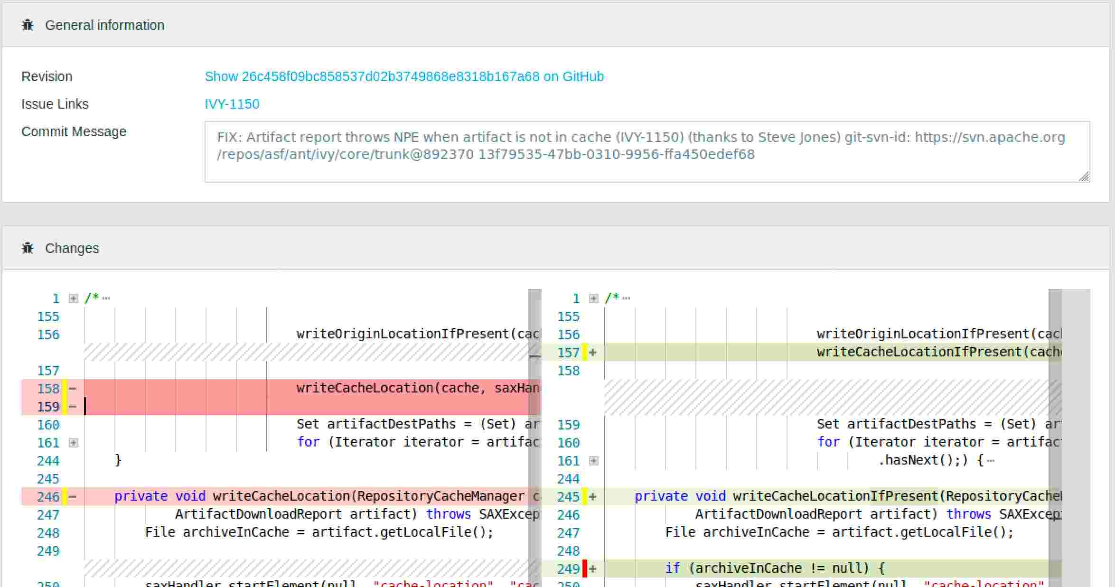1115x587 pixels.
Task: Click the left diff pane vertical scrollbar
Action: point(534,438)
